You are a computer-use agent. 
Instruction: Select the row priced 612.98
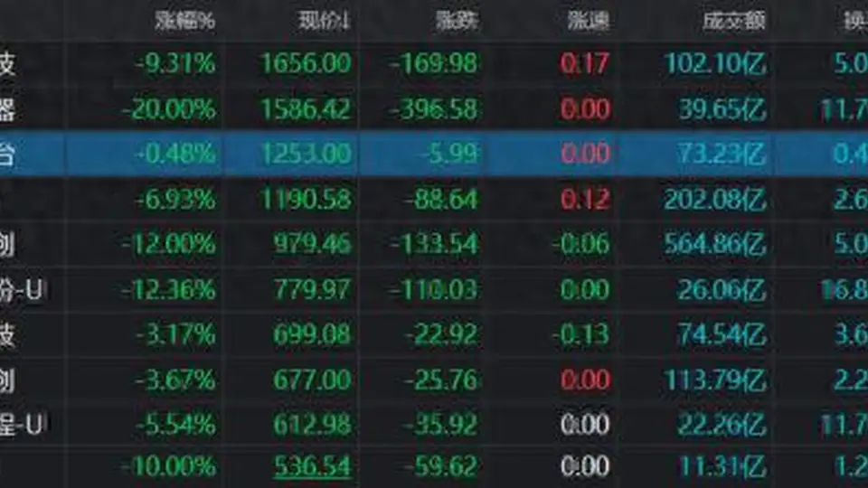[434, 425]
